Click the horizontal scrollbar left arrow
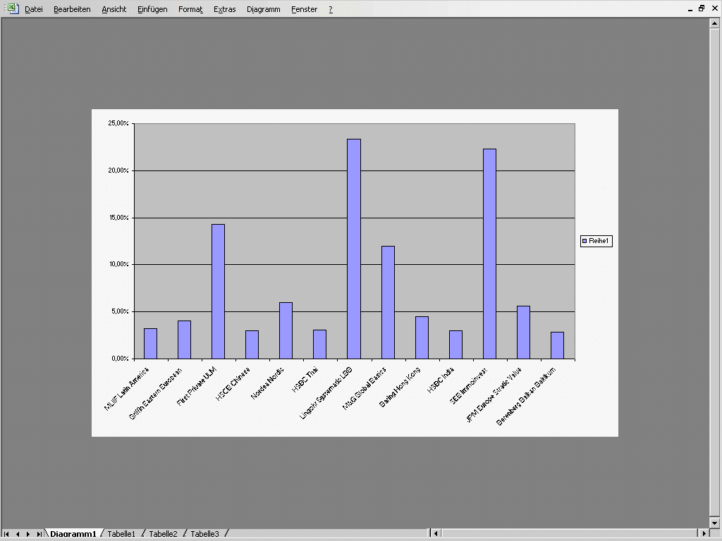This screenshot has width=722, height=541. pyautogui.click(x=436, y=534)
